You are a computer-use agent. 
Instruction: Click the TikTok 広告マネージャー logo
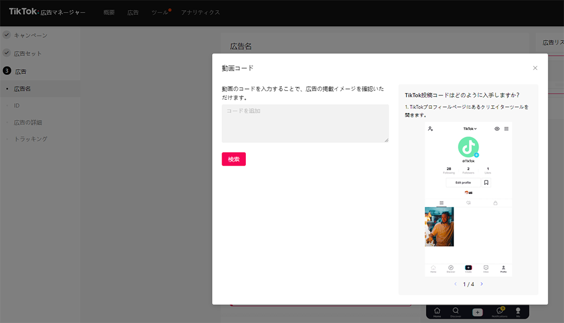(x=47, y=12)
